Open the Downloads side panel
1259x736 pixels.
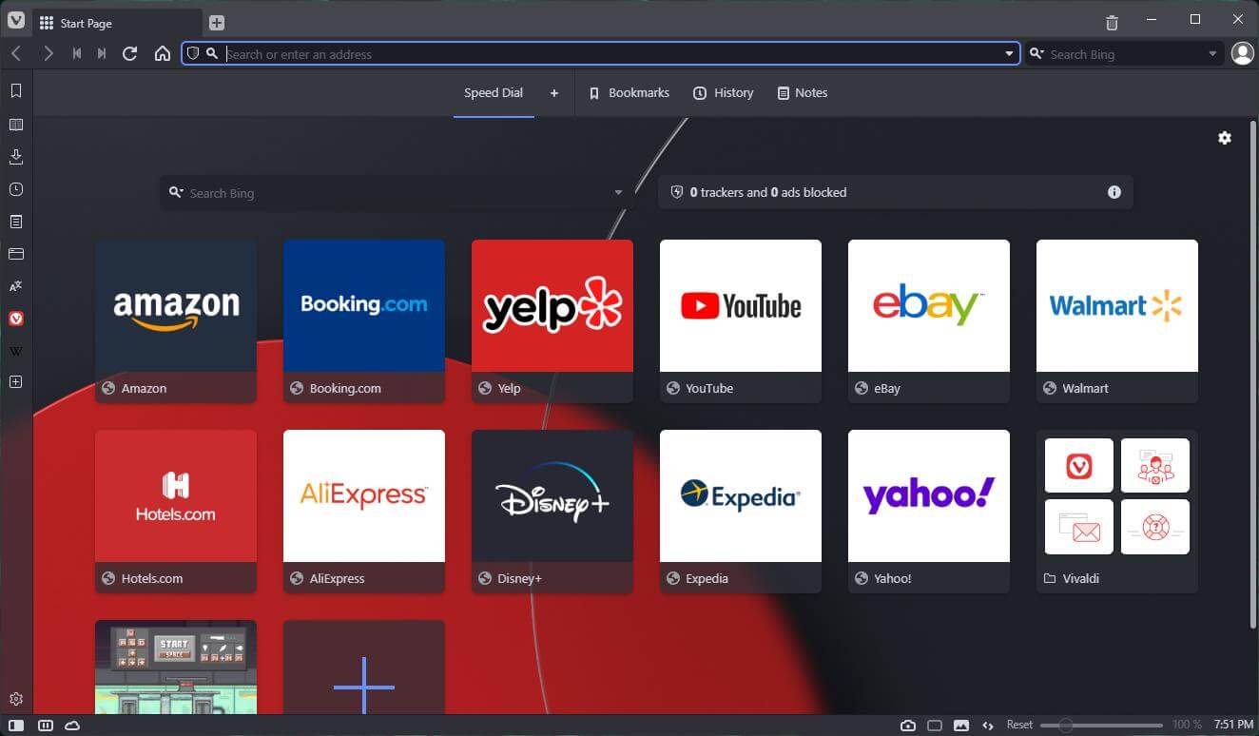tap(16, 157)
